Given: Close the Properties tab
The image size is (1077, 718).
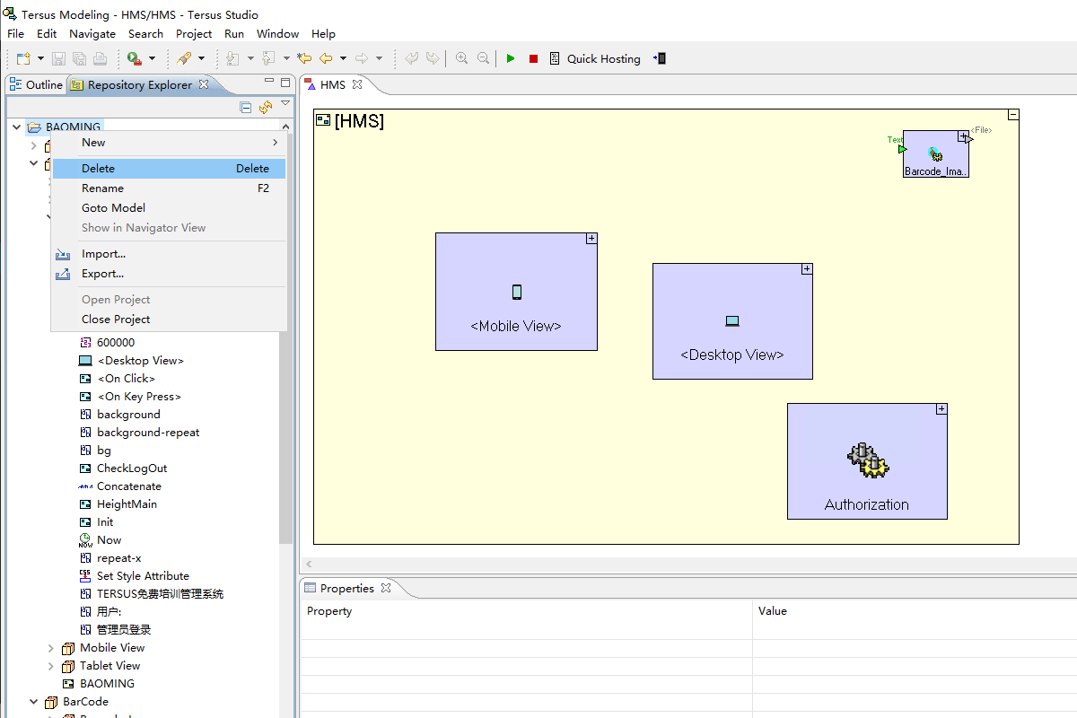Looking at the screenshot, I should tap(386, 588).
